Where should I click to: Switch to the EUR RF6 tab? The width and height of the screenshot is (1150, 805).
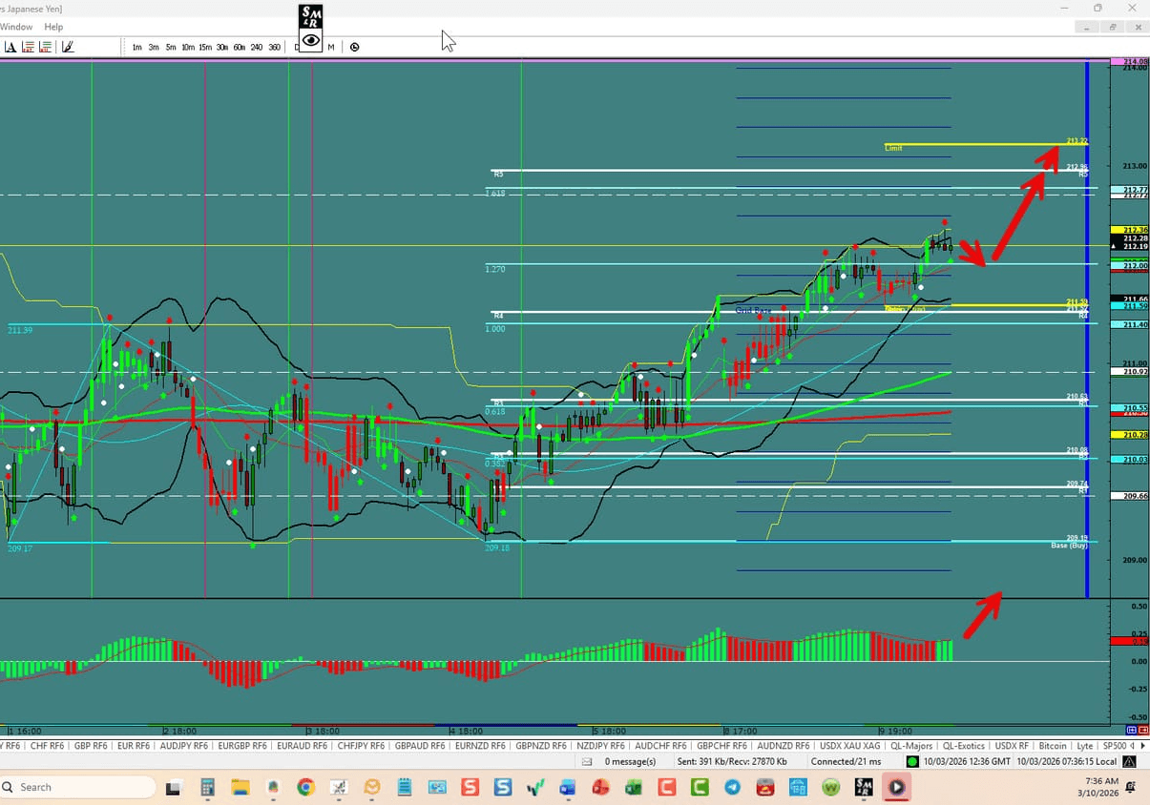pyautogui.click(x=133, y=746)
